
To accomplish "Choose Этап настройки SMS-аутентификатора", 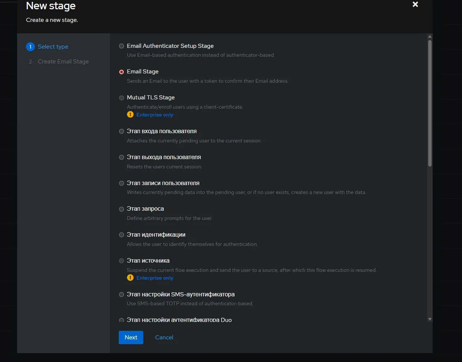I will pyautogui.click(x=121, y=294).
